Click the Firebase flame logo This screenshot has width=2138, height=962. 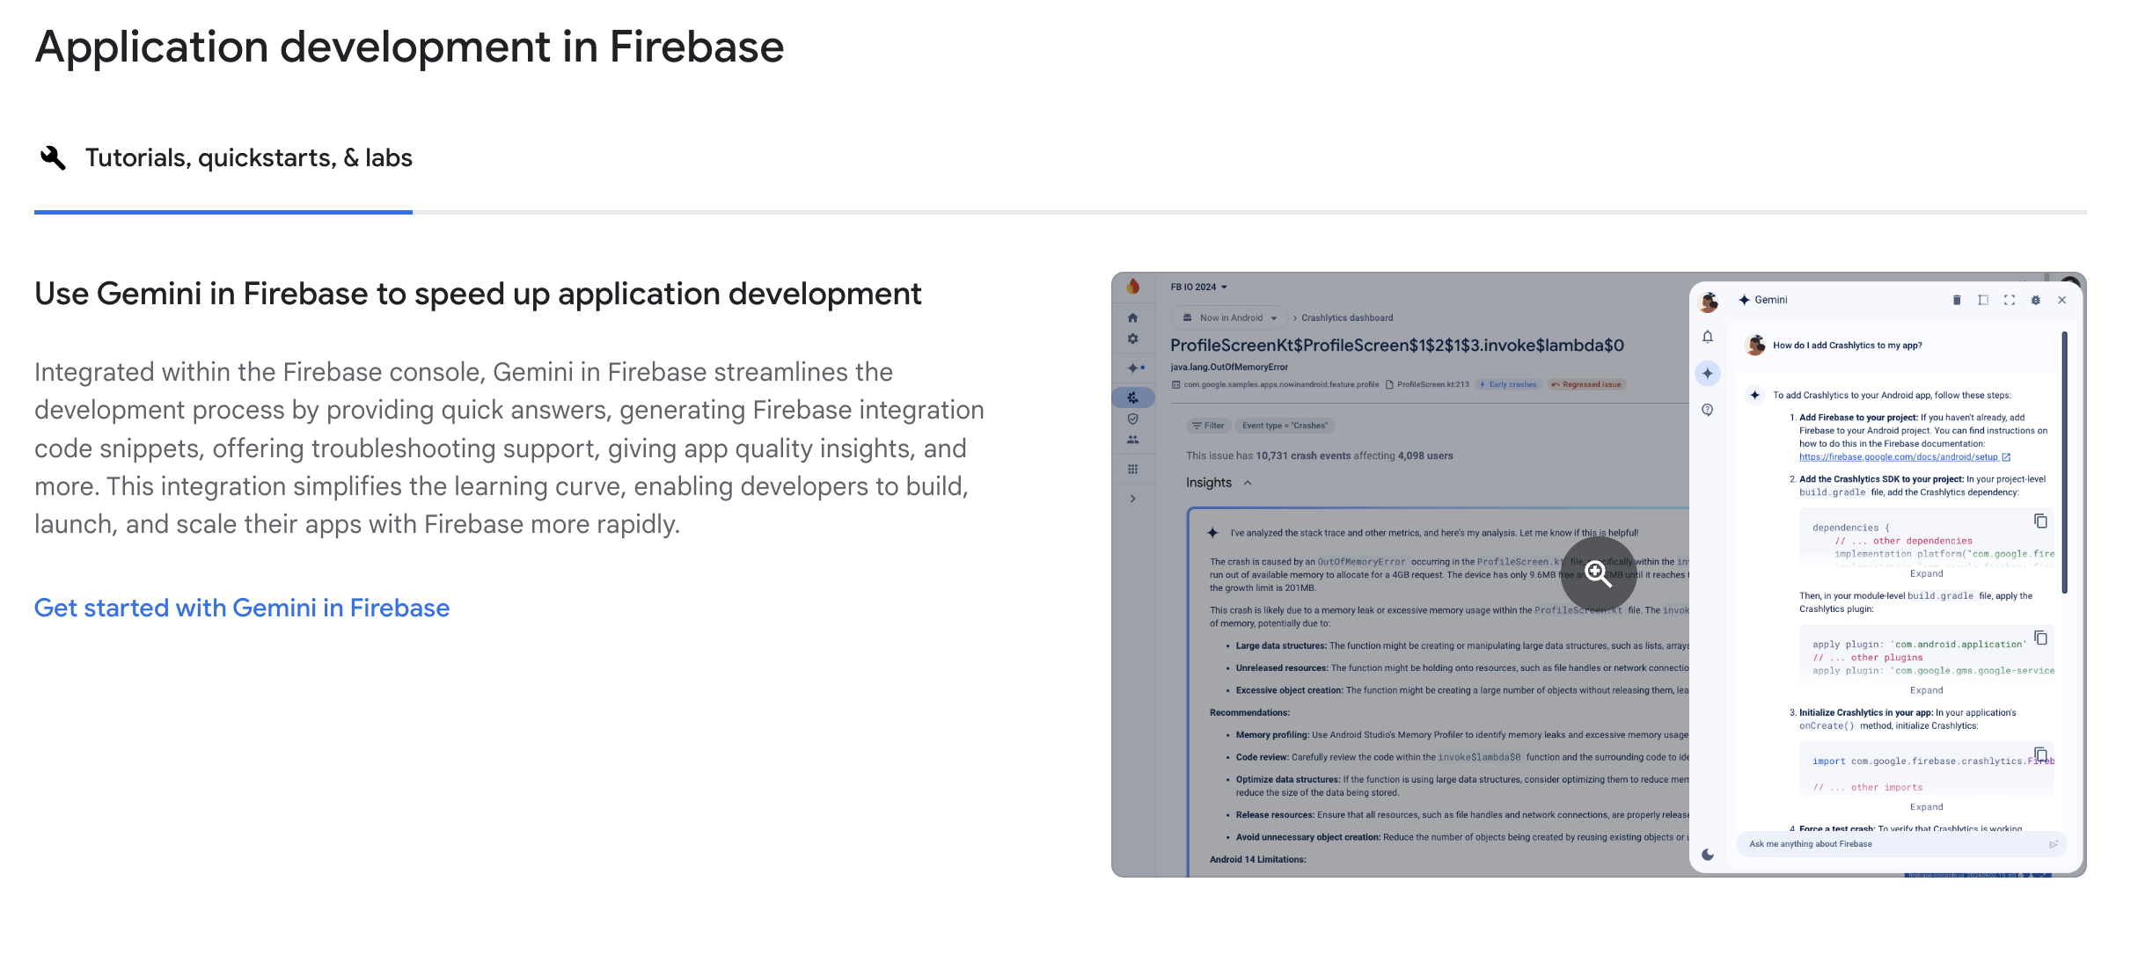click(x=1133, y=287)
